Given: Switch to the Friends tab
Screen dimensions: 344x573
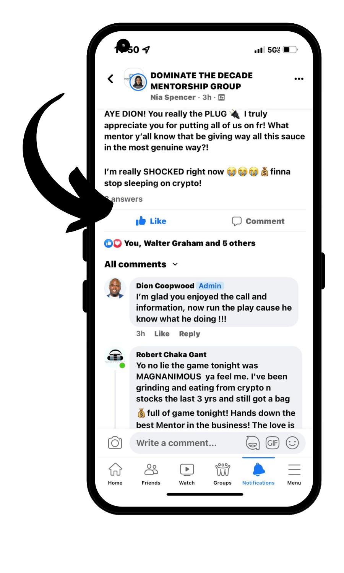Looking at the screenshot, I should pyautogui.click(x=151, y=474).
